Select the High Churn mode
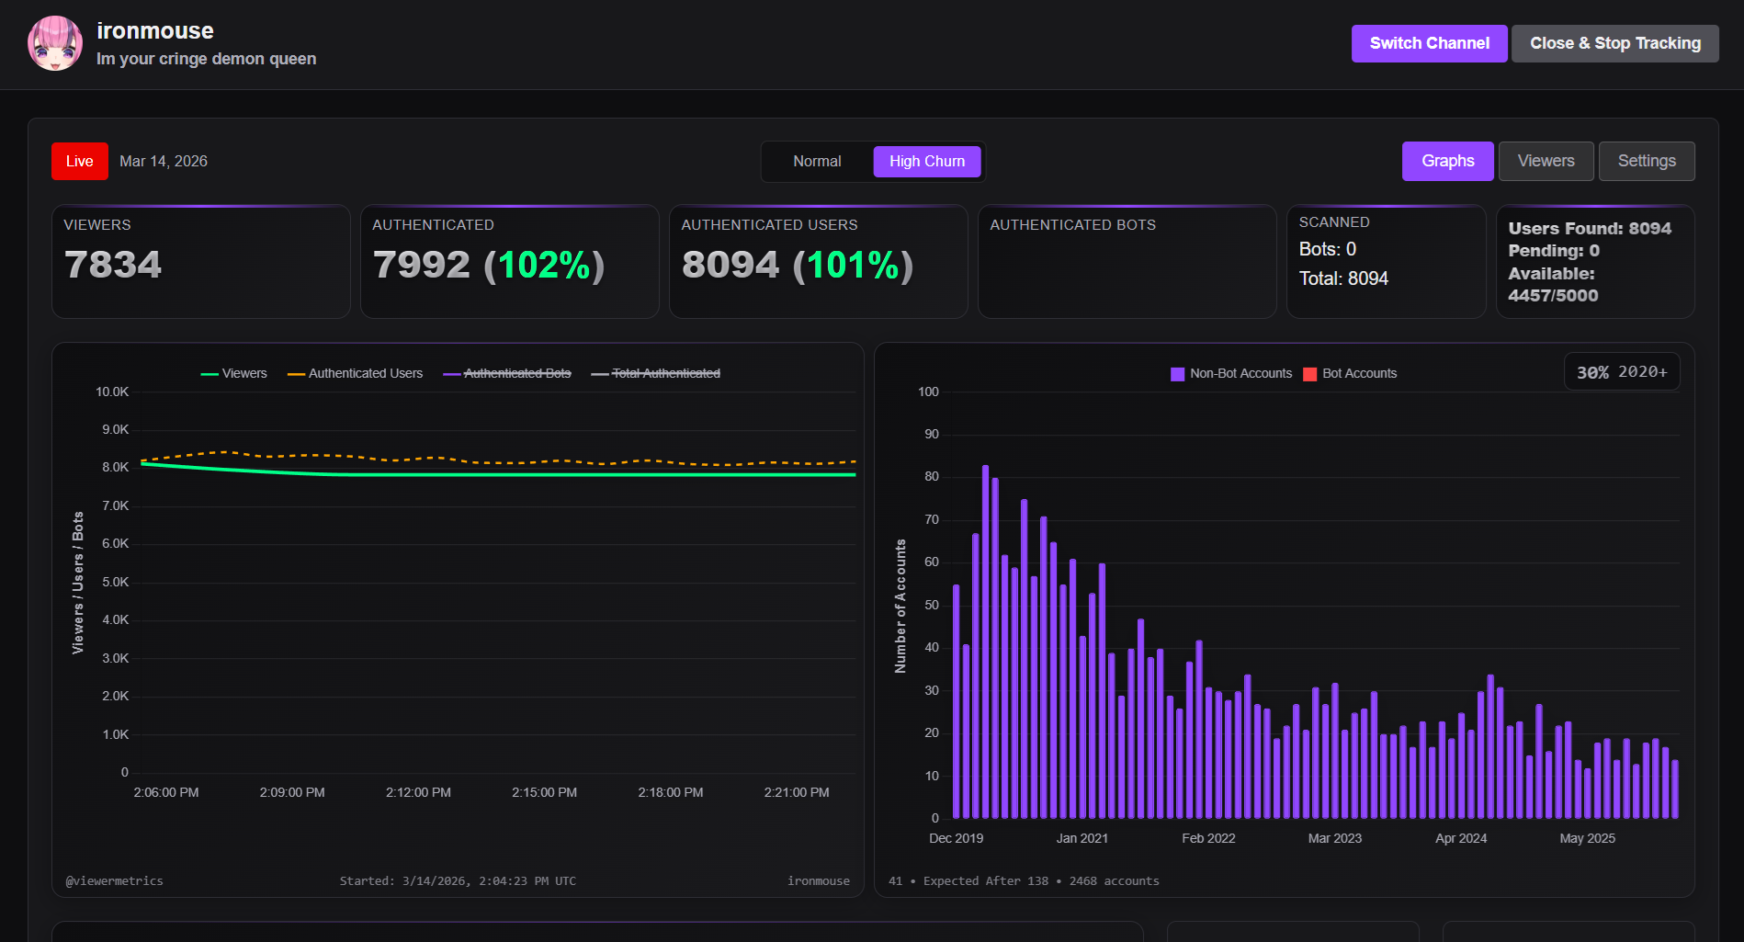Viewport: 1744px width, 942px height. (926, 162)
